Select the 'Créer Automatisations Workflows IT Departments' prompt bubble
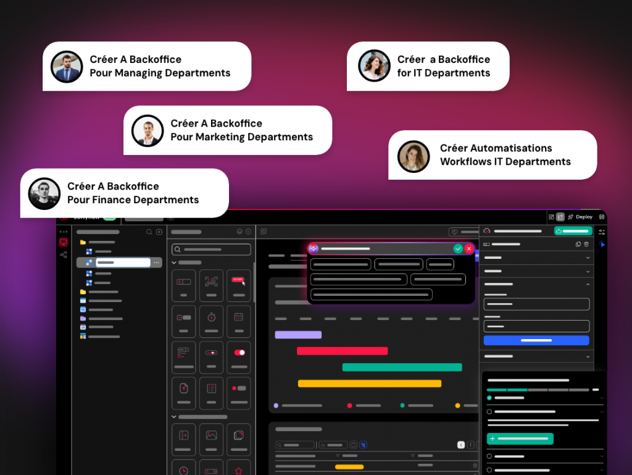632x475 pixels. tap(492, 155)
